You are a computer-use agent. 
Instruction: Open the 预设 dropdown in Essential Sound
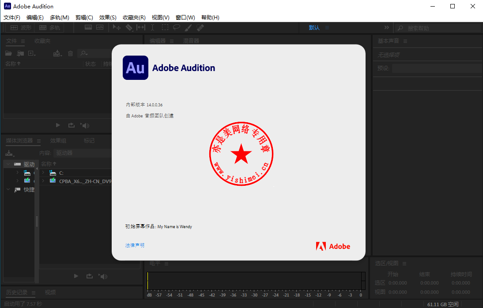[437, 68]
